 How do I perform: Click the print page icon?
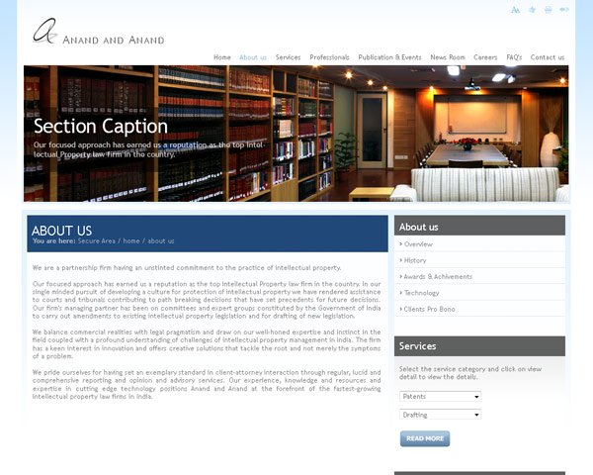pos(548,10)
